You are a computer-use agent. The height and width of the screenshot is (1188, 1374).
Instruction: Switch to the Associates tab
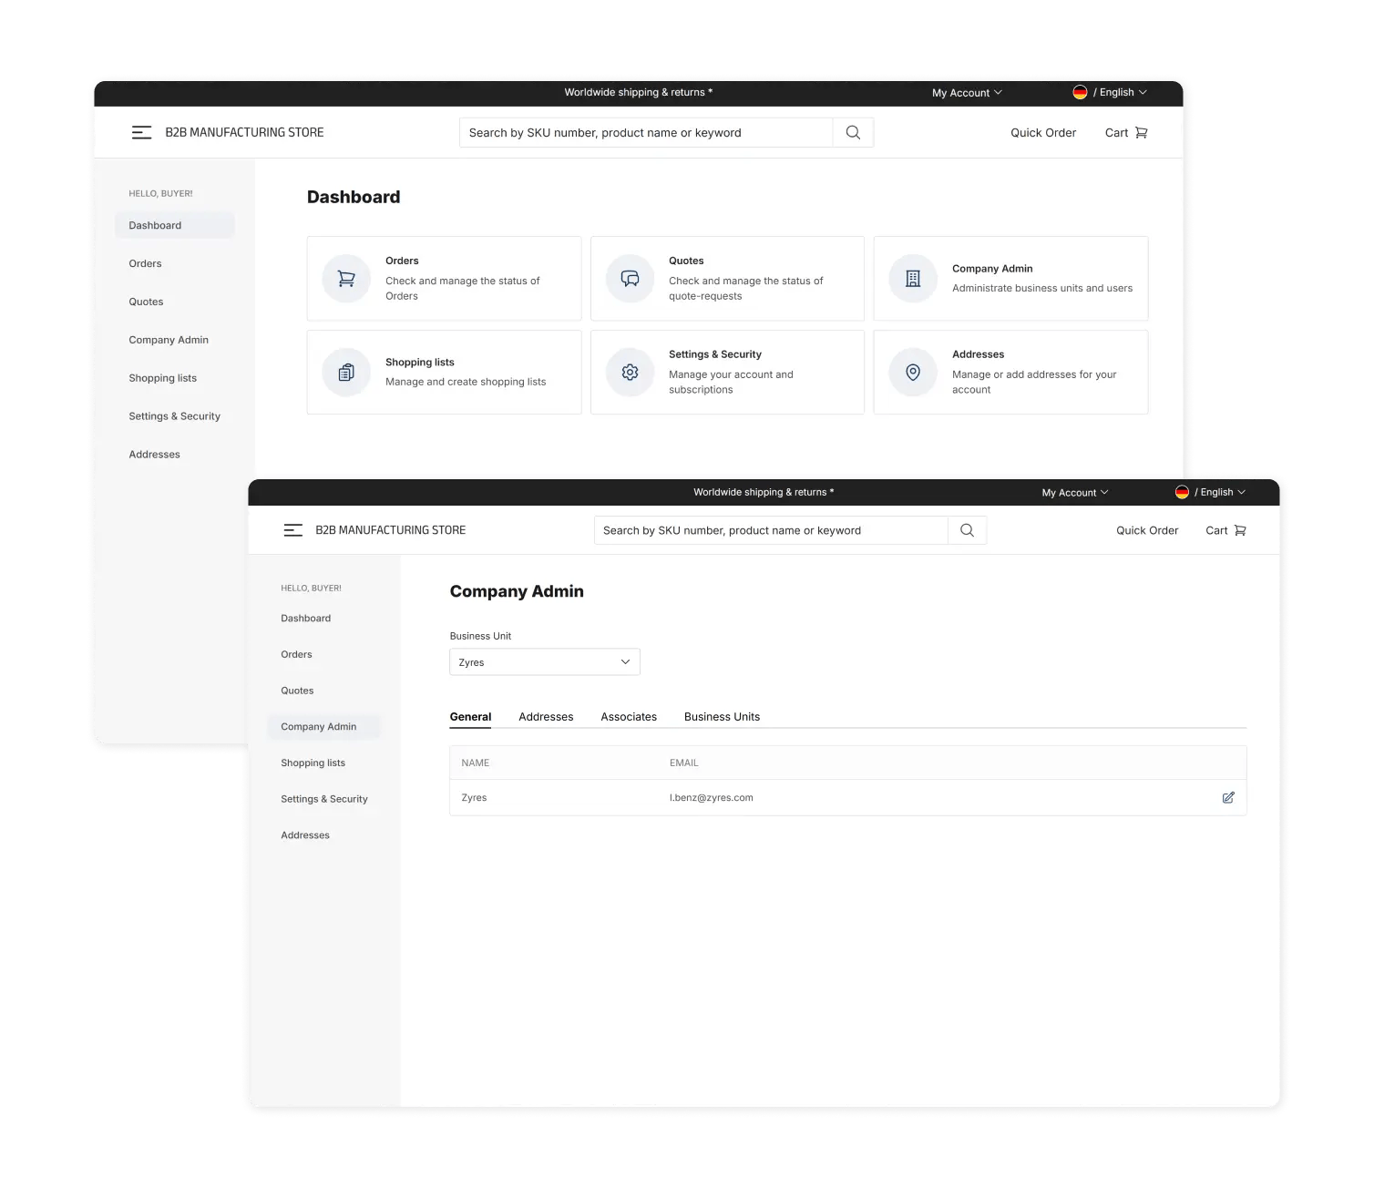pyautogui.click(x=628, y=717)
